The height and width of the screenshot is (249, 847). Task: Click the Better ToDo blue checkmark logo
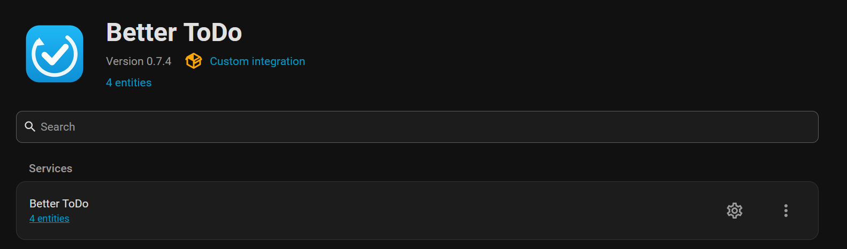point(55,54)
